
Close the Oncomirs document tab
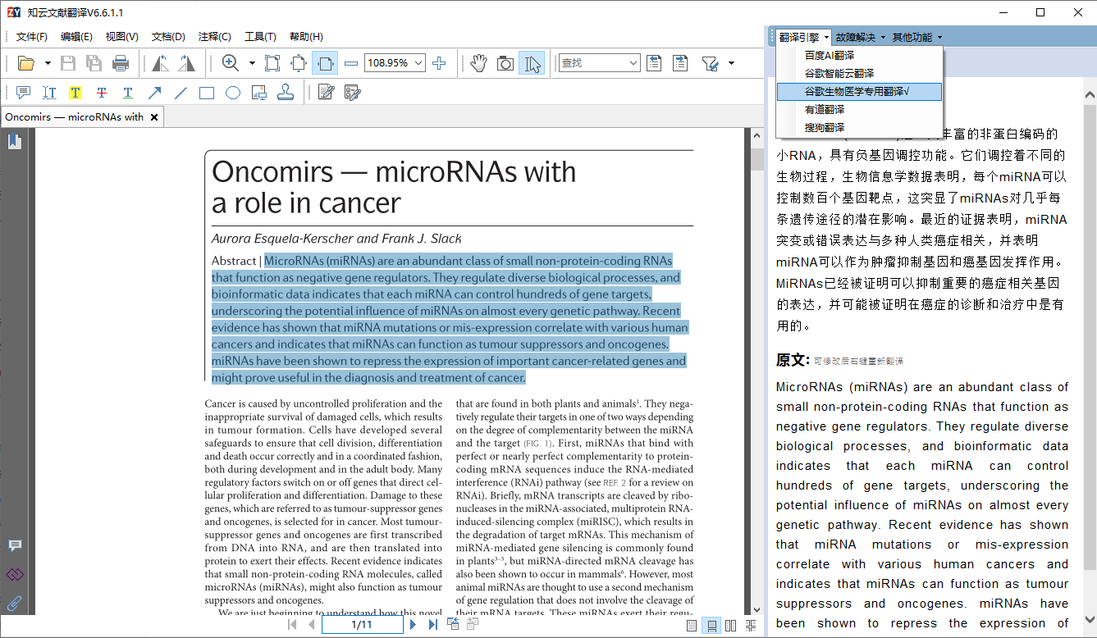click(153, 117)
